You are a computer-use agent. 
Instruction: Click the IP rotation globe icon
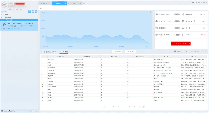[156, 21]
